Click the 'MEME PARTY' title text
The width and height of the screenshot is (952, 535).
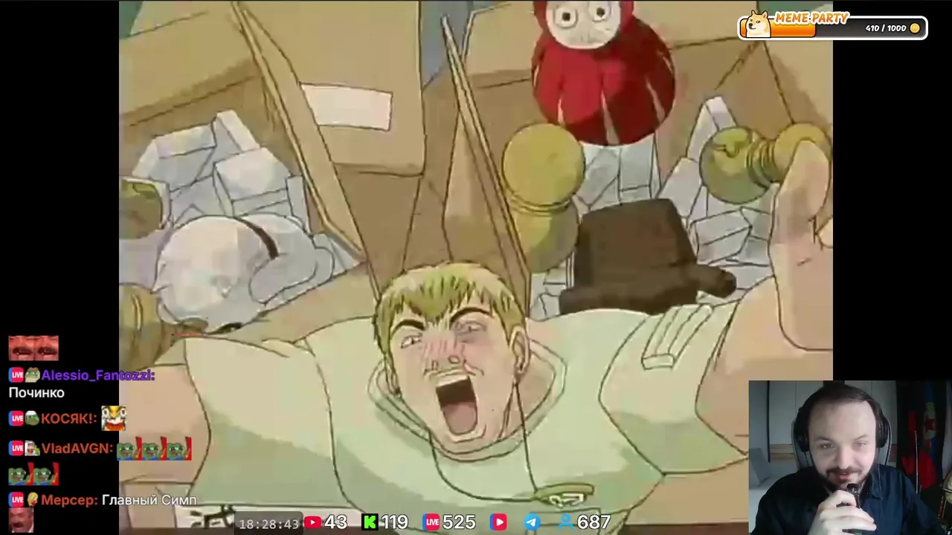pyautogui.click(x=811, y=18)
